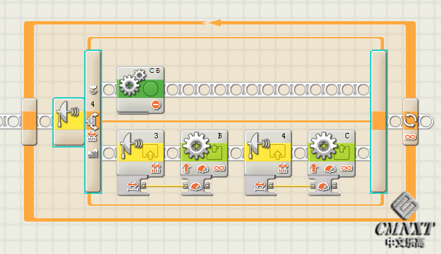The image size is (441, 254).
Task: Click the switch end bar on the right
Action: [379, 122]
